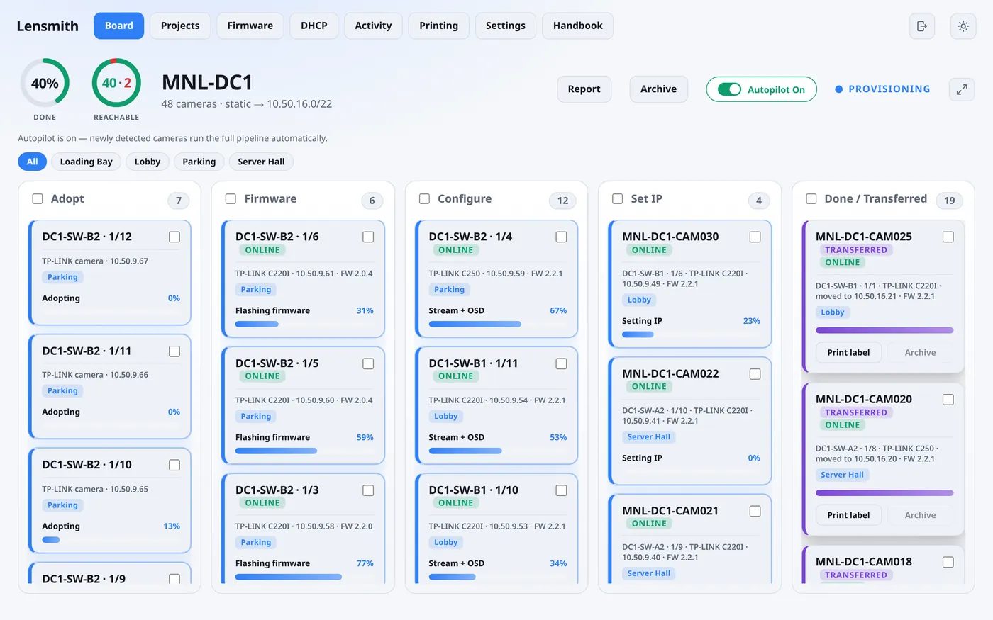This screenshot has height=620, width=993.
Task: Switch to the Firmware nav tab
Action: click(x=250, y=26)
